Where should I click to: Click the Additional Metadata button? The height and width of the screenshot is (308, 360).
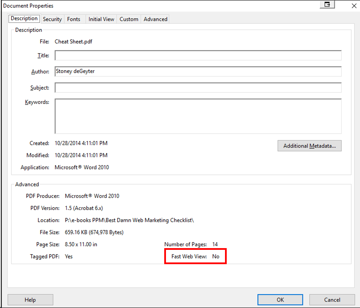309,146
